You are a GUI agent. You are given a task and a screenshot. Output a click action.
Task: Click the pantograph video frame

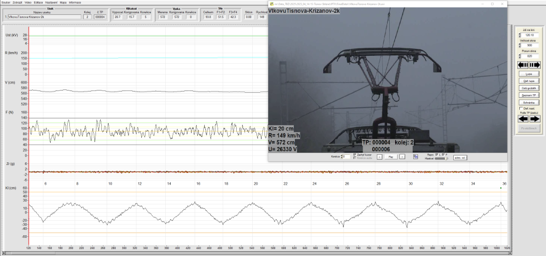tap(388, 80)
